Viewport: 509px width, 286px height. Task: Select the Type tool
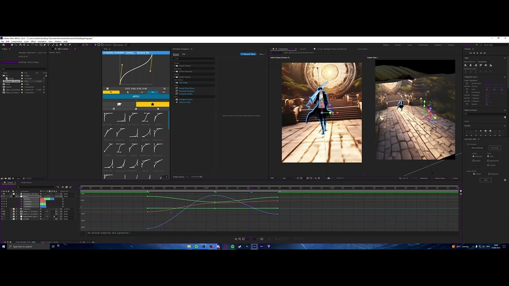coord(49,45)
